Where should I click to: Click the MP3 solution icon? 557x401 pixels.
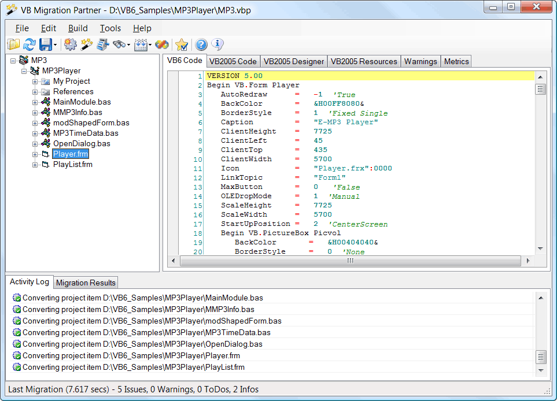tap(24, 60)
